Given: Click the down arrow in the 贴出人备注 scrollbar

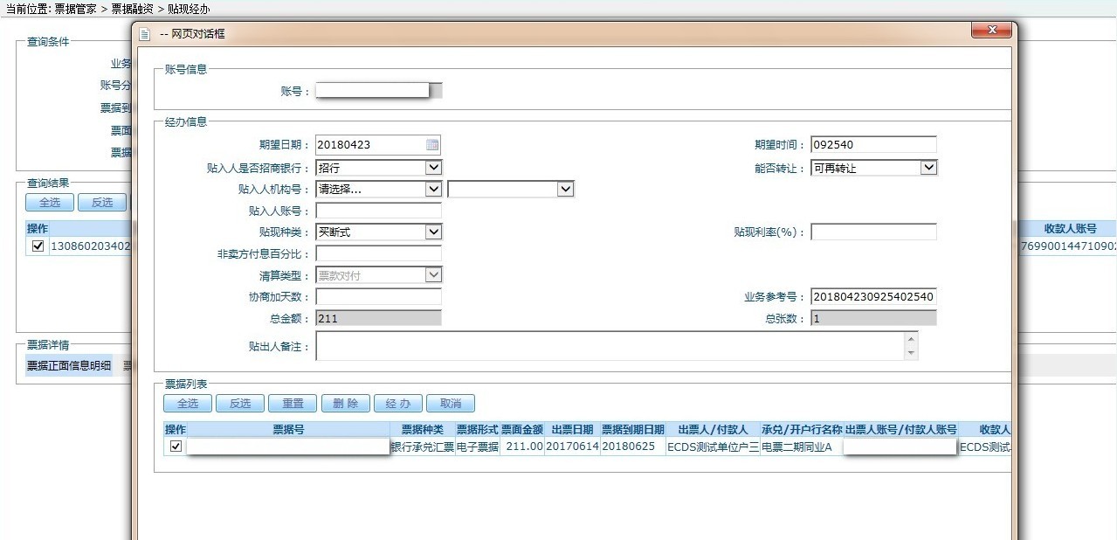Looking at the screenshot, I should [x=912, y=353].
